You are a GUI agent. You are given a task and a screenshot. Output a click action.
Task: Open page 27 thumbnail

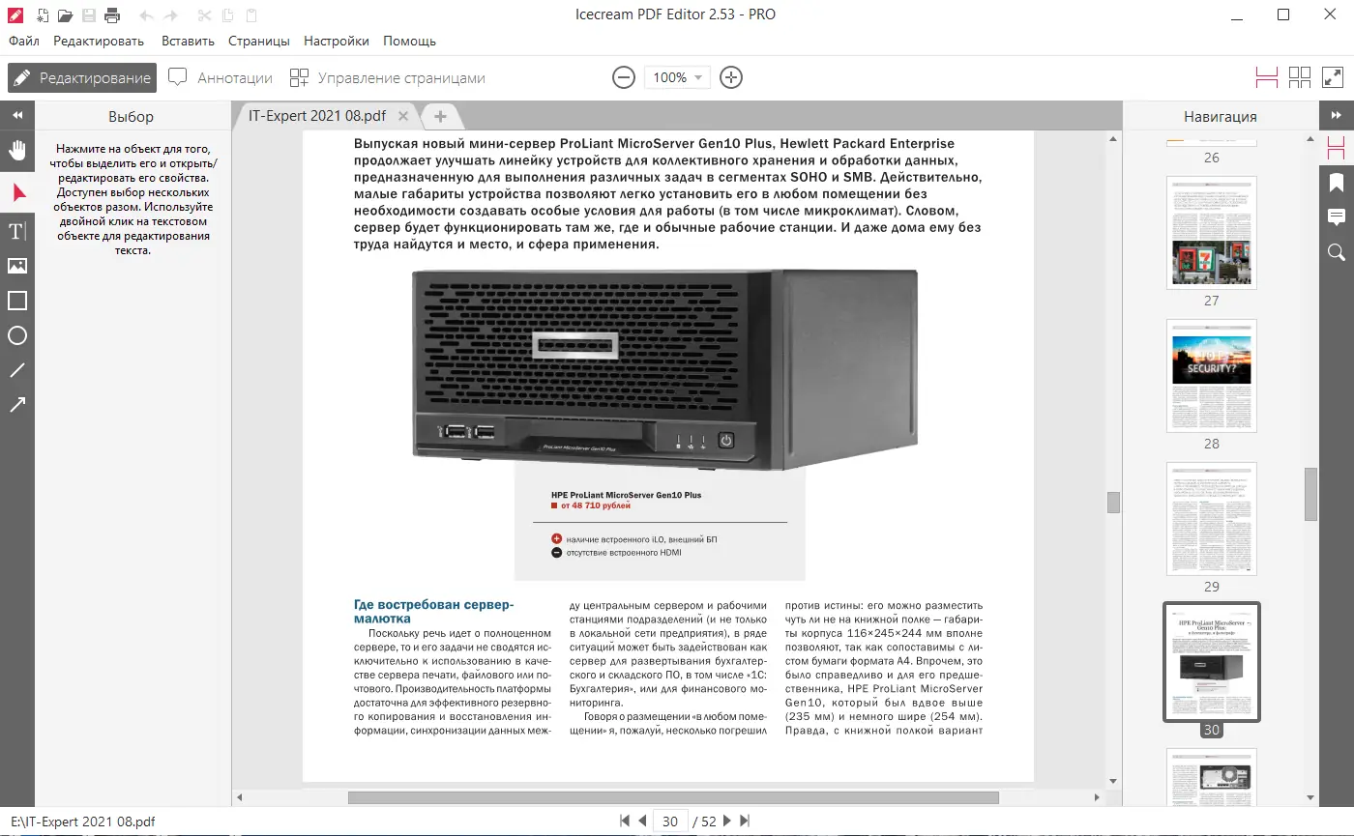click(x=1212, y=232)
